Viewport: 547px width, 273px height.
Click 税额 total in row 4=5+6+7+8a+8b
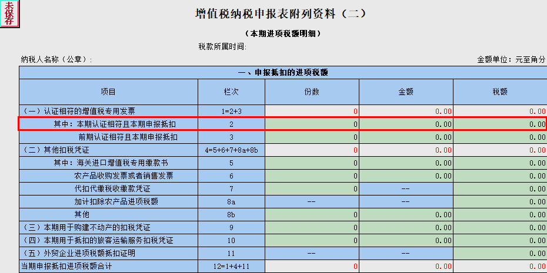(x=500, y=150)
